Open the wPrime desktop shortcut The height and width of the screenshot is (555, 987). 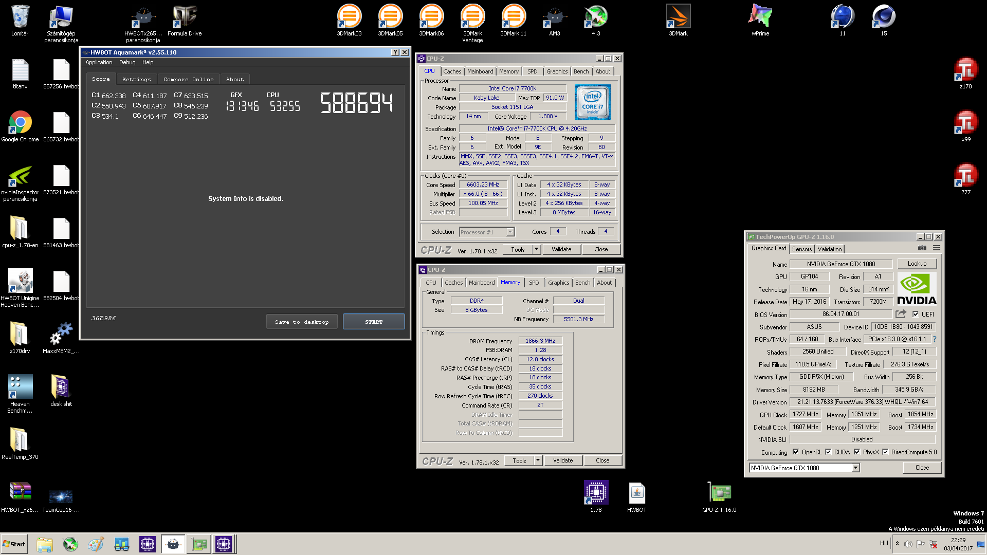(x=760, y=21)
